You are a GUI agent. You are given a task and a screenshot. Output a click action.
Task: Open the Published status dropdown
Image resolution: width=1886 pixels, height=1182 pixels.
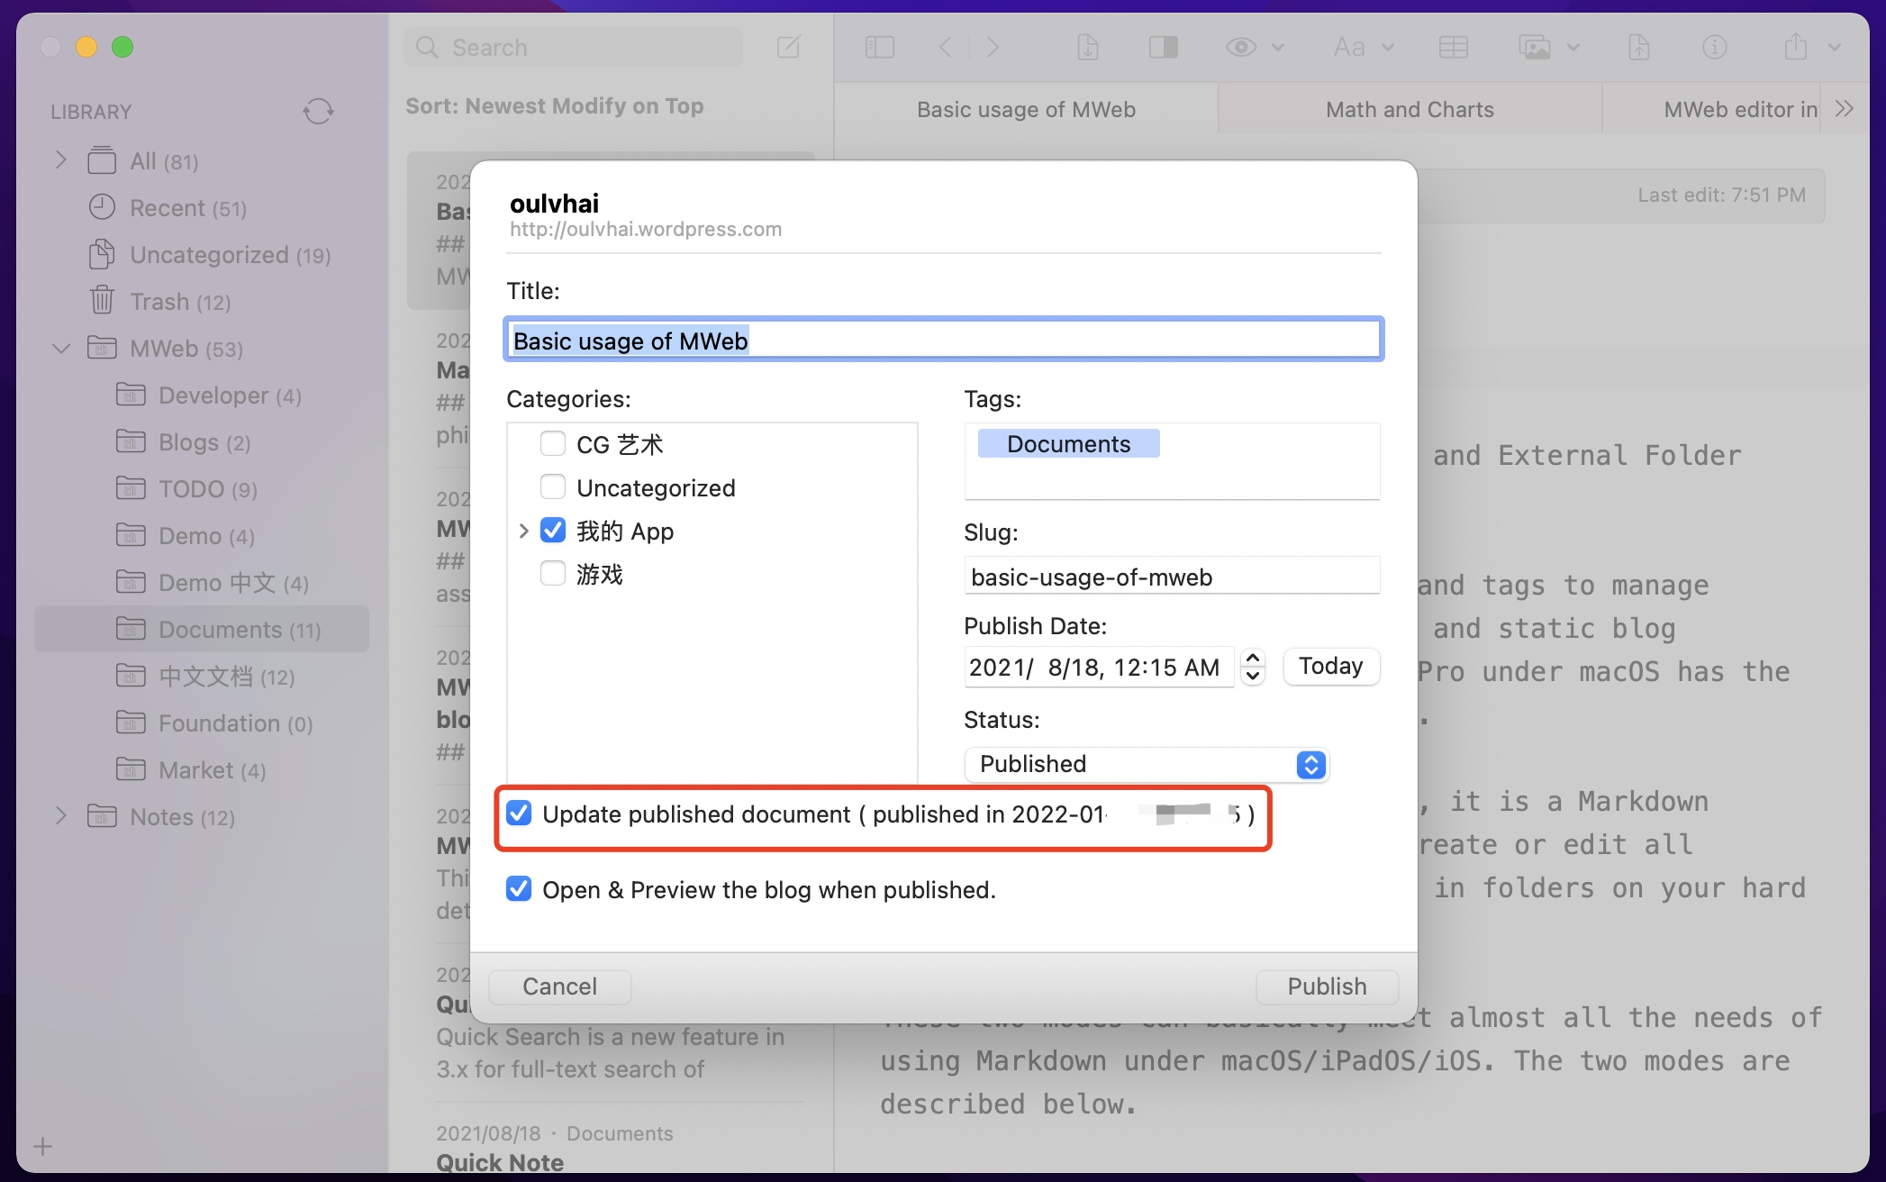[x=1146, y=764]
